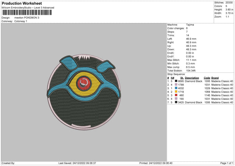Screen dimensions: 235x166
Task: Click the black swatch beside stitch count 3425
Action: point(176,102)
